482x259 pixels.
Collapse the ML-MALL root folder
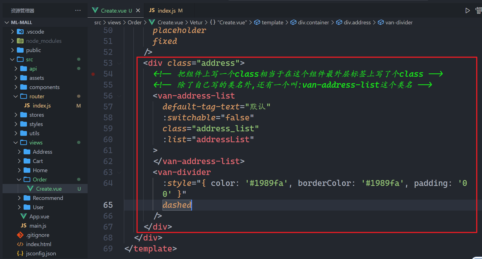(x=7, y=22)
